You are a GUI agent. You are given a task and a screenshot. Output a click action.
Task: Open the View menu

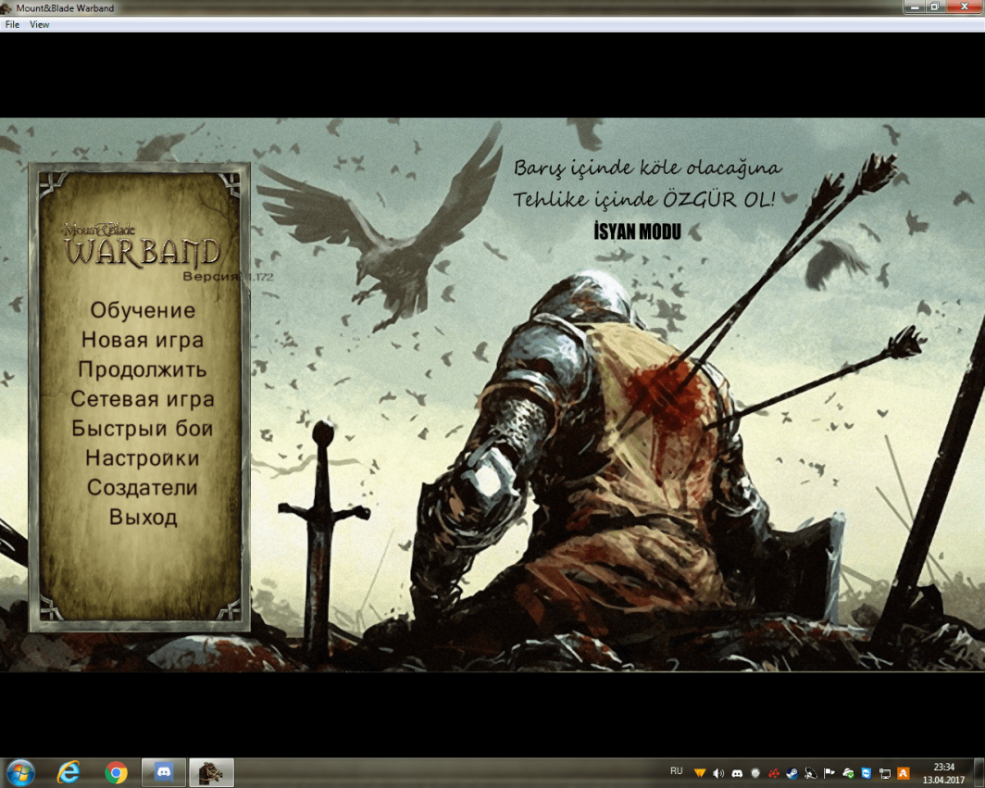[x=40, y=25]
